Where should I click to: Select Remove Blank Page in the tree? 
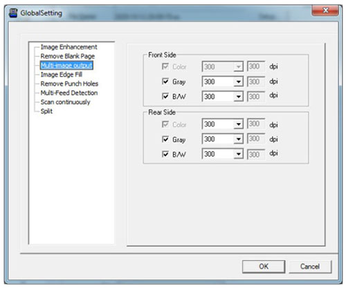[x=68, y=56]
